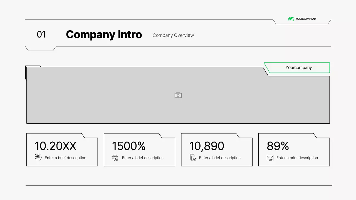Viewport: 356px width, 200px height.
Task: Click the documents gear icon under 10,890
Action: pyautogui.click(x=193, y=158)
